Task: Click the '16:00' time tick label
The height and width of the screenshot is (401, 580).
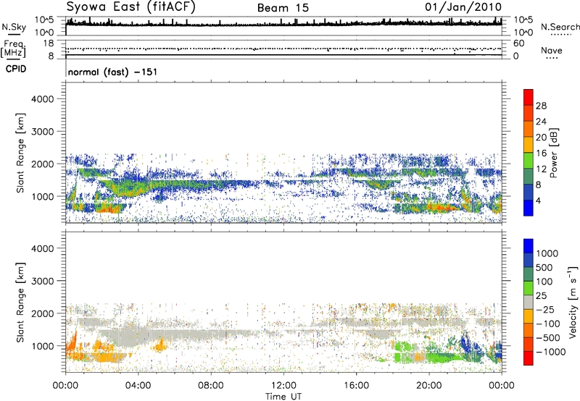Action: tap(356, 386)
